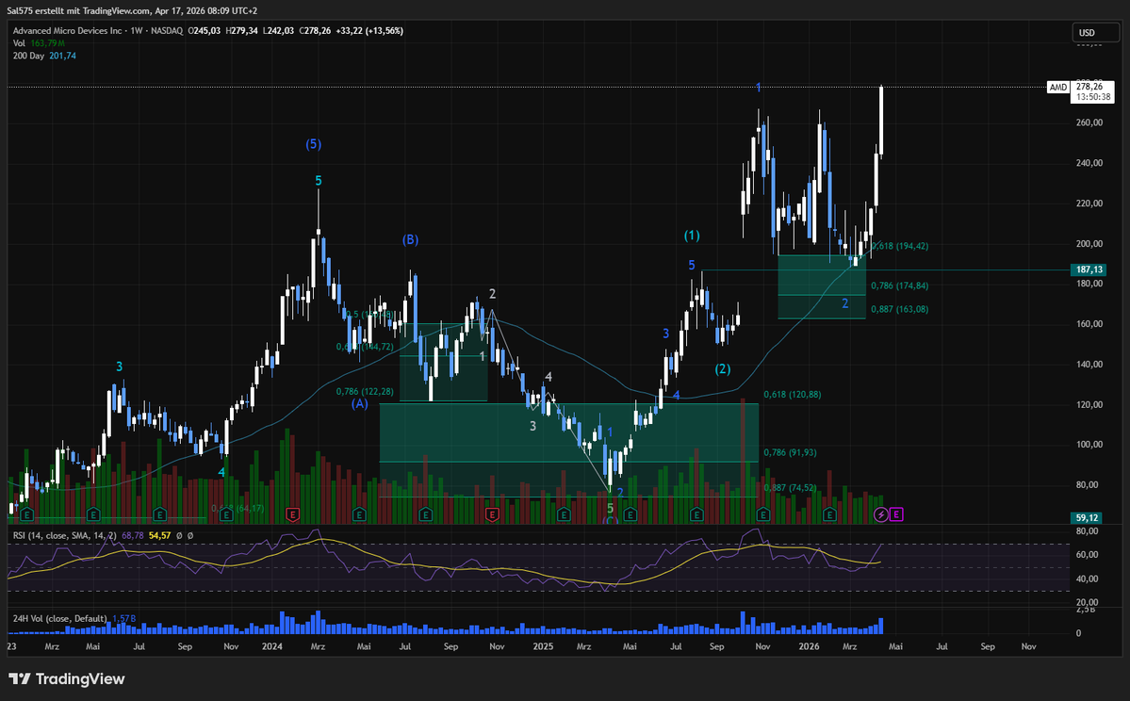Click the chart header creation text by Sal575
This screenshot has height=701, width=1130.
(x=132, y=10)
